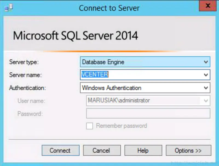Close the Connect to Server dialog
Image resolution: width=219 pixels, height=166 pixels.
pos(208,5)
